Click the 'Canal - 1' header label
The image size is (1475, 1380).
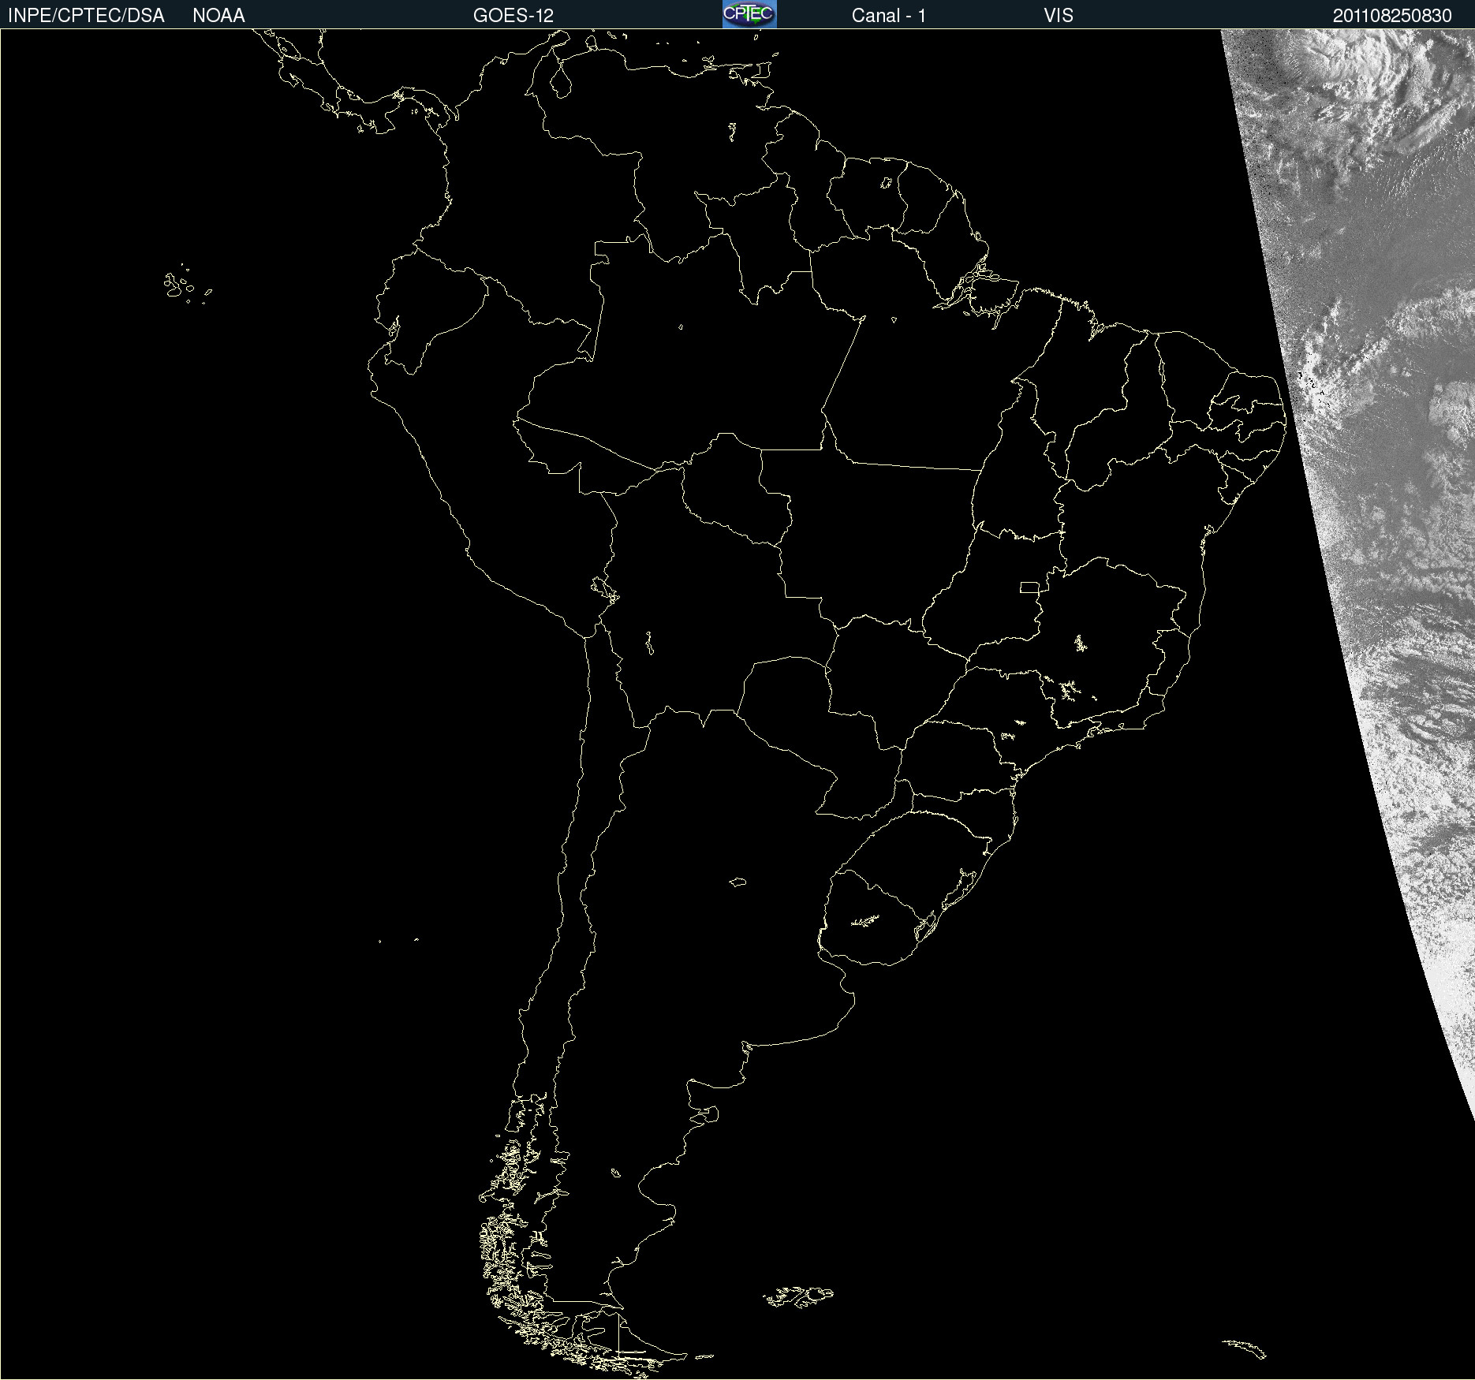[x=888, y=16]
